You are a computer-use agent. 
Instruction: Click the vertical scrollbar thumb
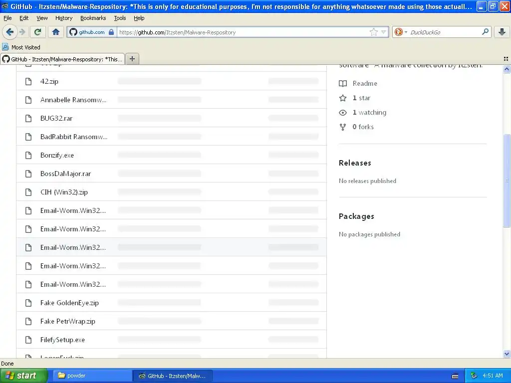tap(507, 181)
